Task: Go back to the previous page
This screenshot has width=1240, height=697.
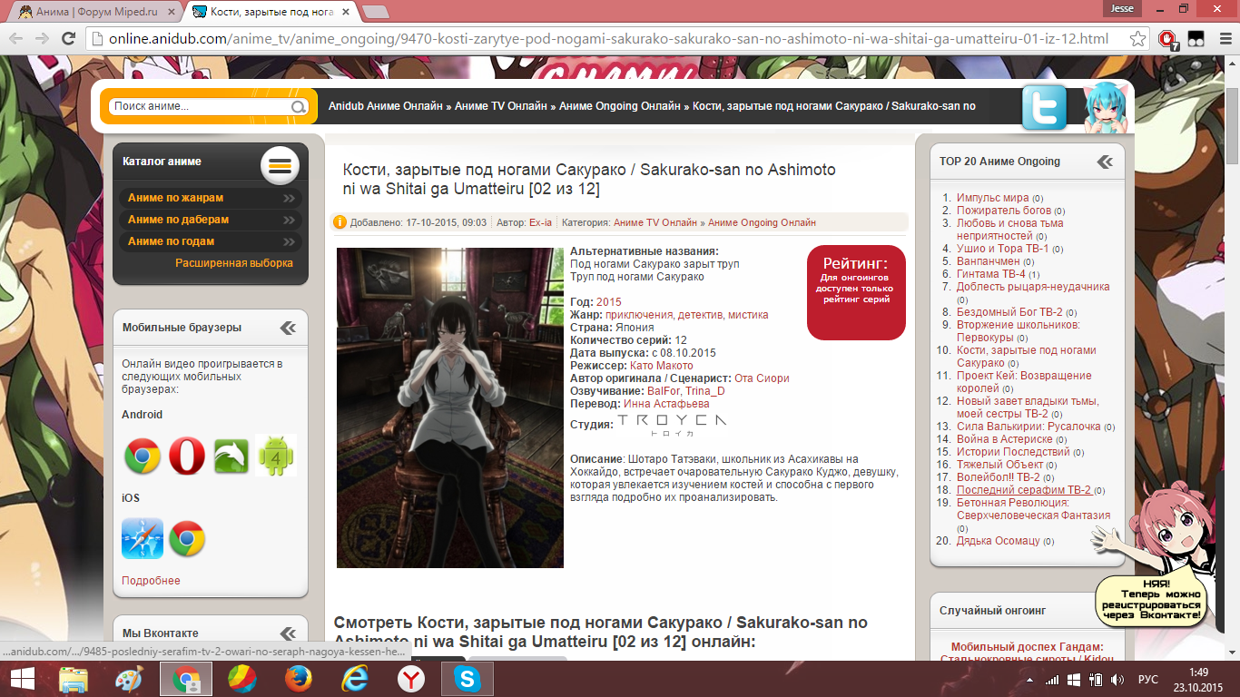Action: pyautogui.click(x=16, y=39)
